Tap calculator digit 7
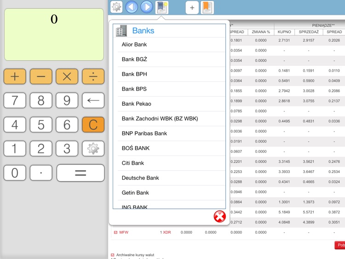 15,100
